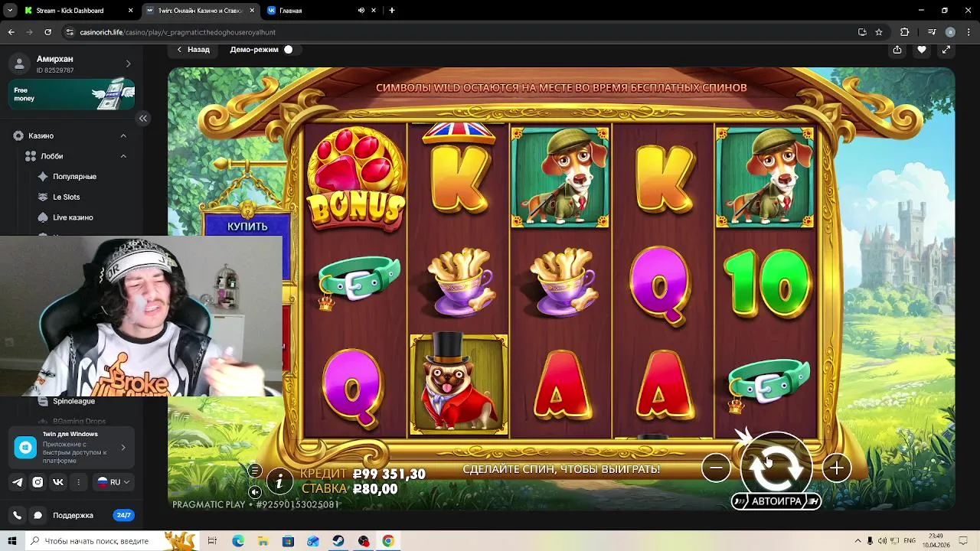This screenshot has height=551, width=980.
Task: Launch Microsoft Edge from the taskbar
Action: tap(238, 541)
